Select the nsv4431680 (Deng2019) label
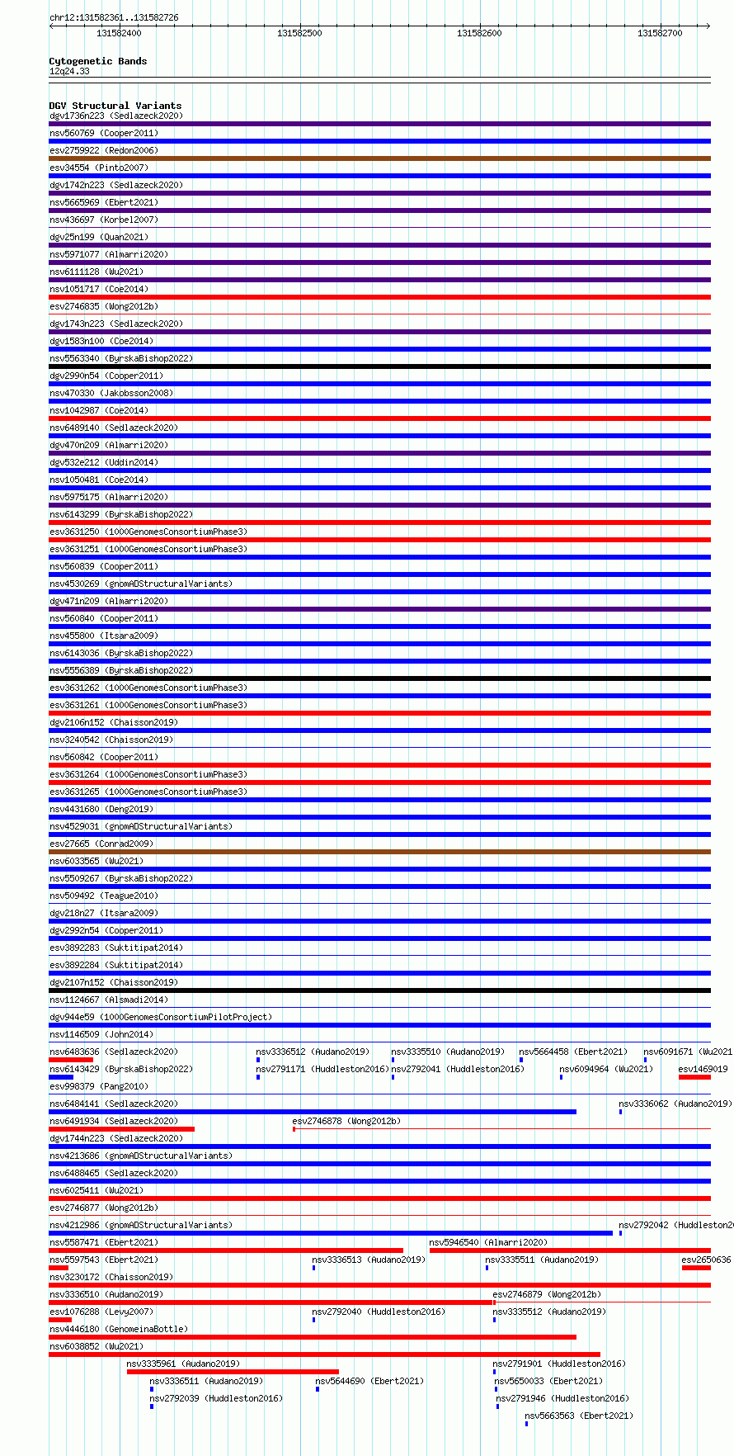734x1456 pixels. point(101,809)
